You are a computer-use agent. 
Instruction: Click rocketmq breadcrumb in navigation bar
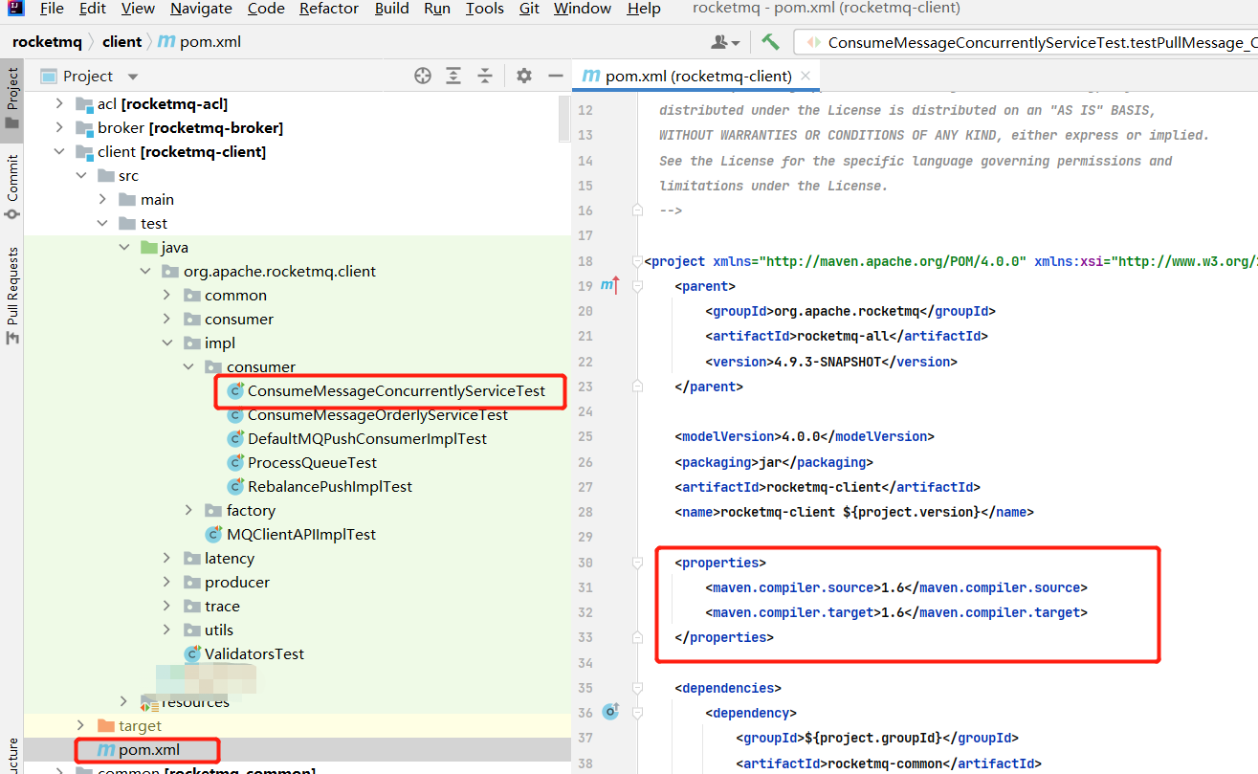47,42
